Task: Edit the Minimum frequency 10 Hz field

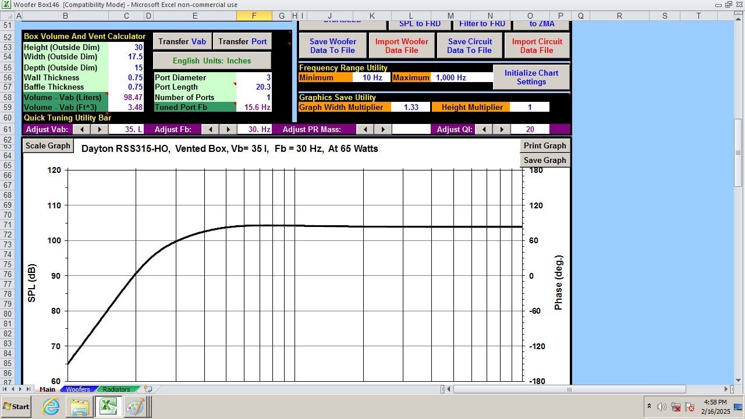Action: coord(371,77)
